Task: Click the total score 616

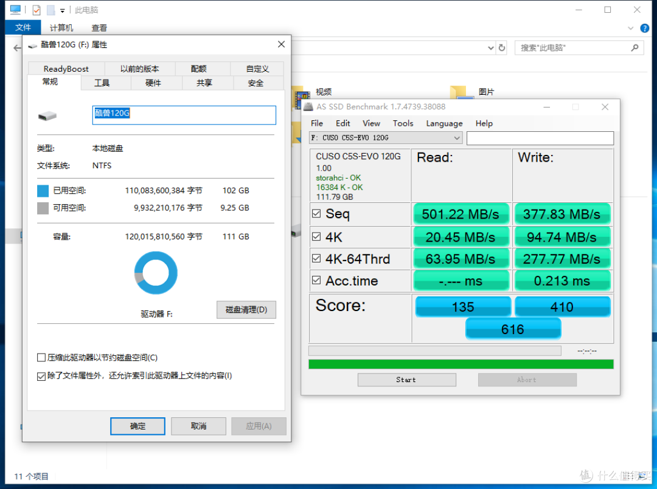Action: (x=513, y=329)
